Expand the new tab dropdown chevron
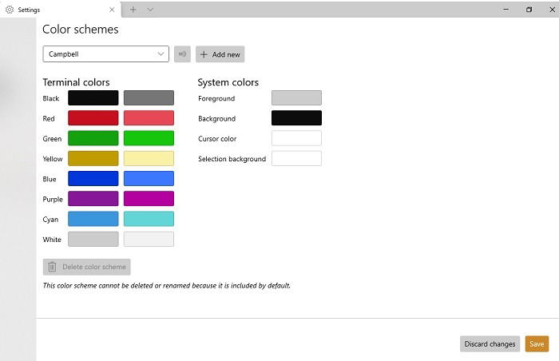Screen dimensions: 559x361 [x=150, y=10]
